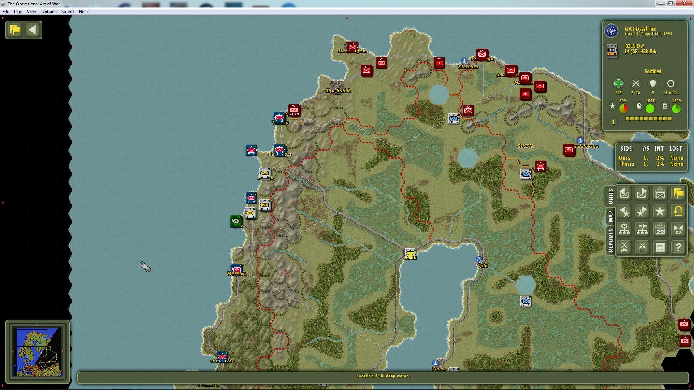Image resolution: width=694 pixels, height=390 pixels.
Task: Click the crossed swords with text lines icon
Action: 642,247
